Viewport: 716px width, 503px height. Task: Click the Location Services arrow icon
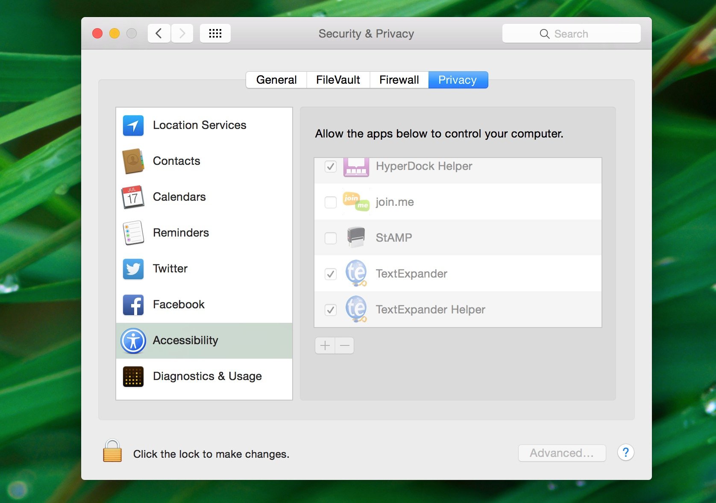133,126
